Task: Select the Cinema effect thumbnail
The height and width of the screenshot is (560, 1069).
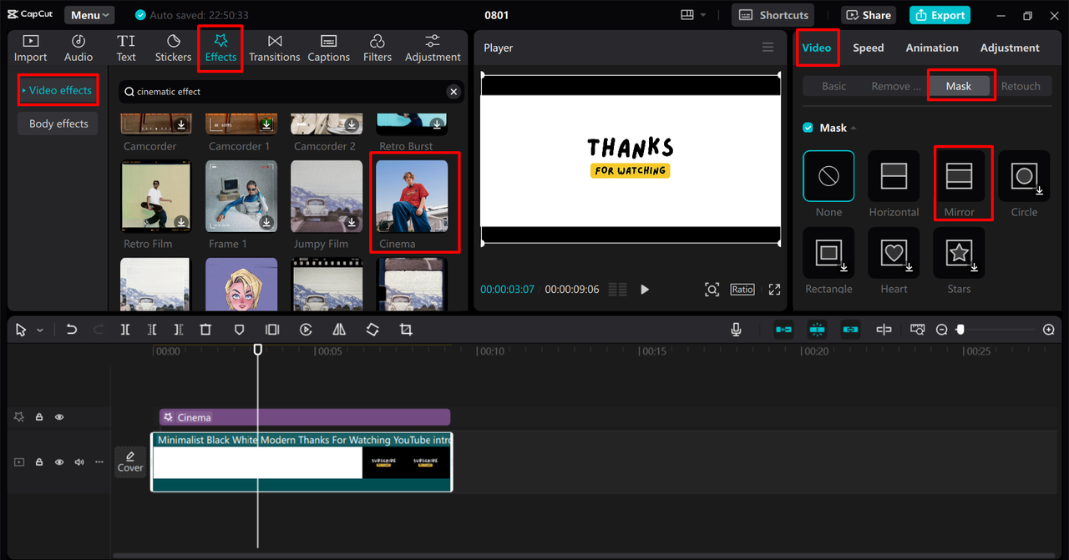Action: pyautogui.click(x=412, y=196)
